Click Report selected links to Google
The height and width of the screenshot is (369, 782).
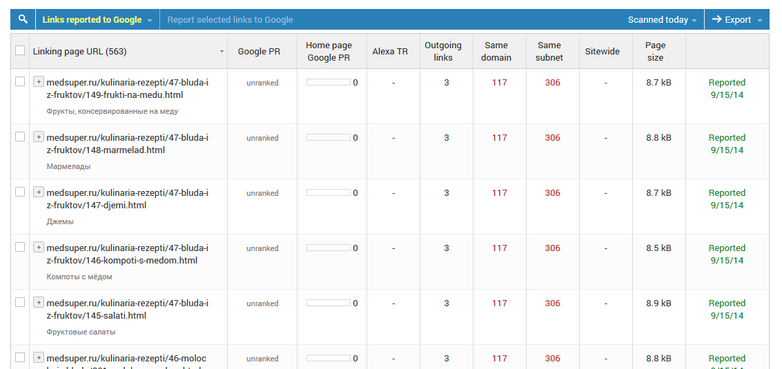(230, 20)
